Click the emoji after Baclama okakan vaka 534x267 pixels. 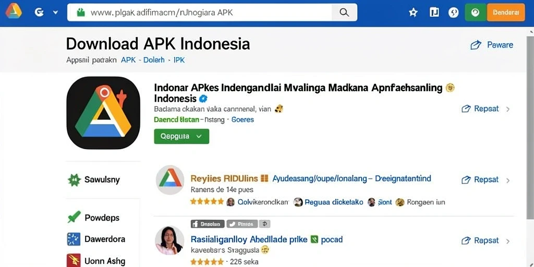tap(279, 108)
